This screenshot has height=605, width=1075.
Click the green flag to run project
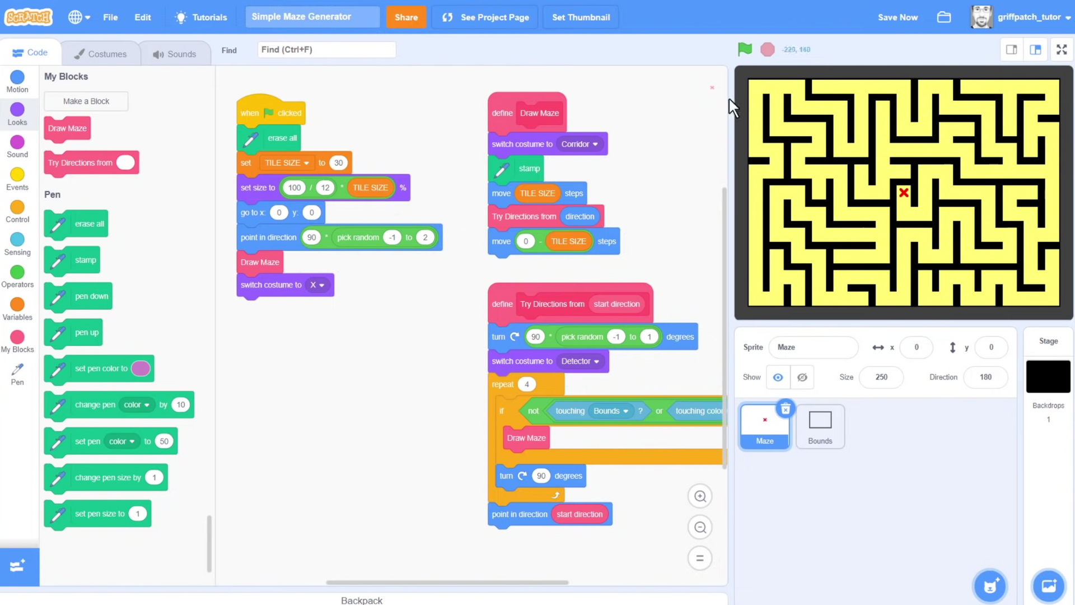744,49
